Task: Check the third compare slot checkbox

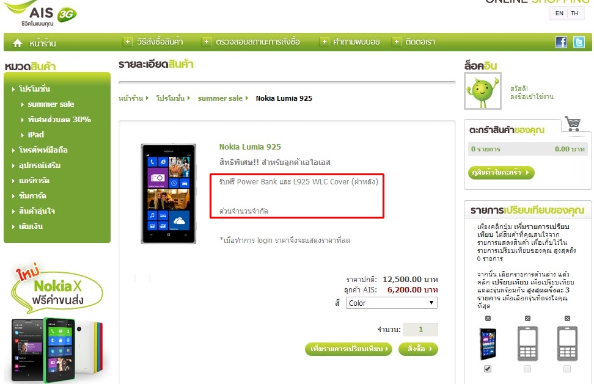Action: 566,369
